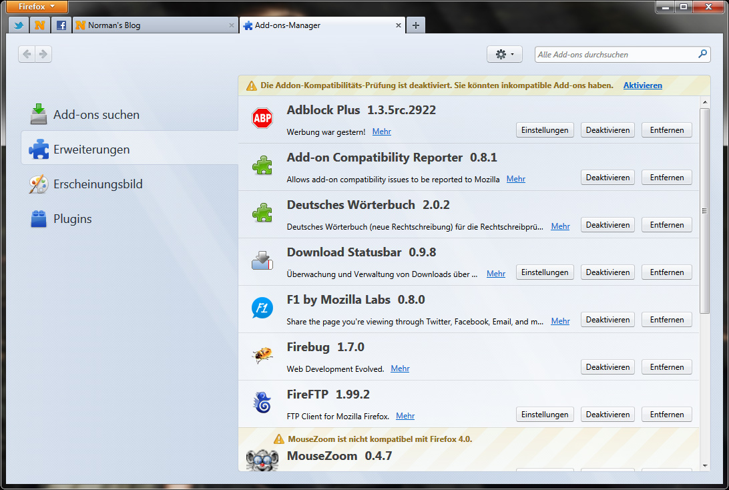
Task: Click the scrollbar up arrow
Action: [705, 102]
